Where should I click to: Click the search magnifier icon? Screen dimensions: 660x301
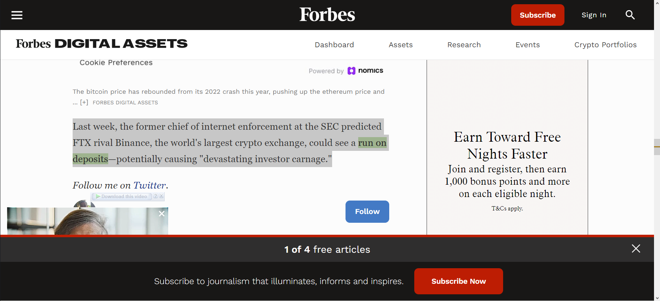click(630, 15)
